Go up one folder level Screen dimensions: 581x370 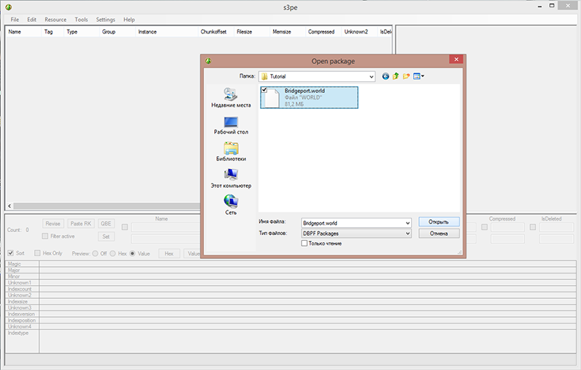(397, 76)
